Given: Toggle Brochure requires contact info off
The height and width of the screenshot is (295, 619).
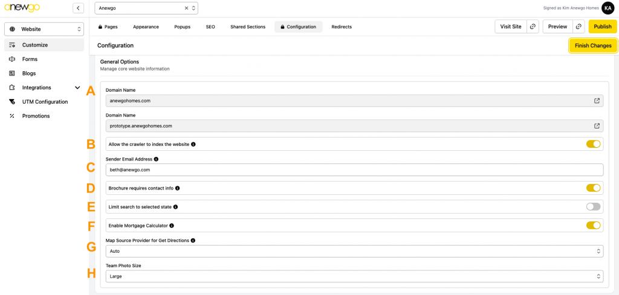Looking at the screenshot, I should pos(593,188).
